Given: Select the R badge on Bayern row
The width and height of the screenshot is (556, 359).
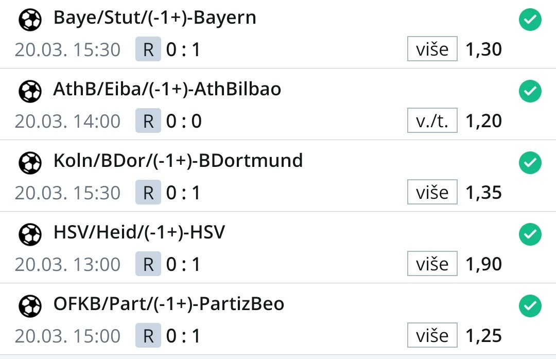Looking at the screenshot, I should (x=148, y=49).
